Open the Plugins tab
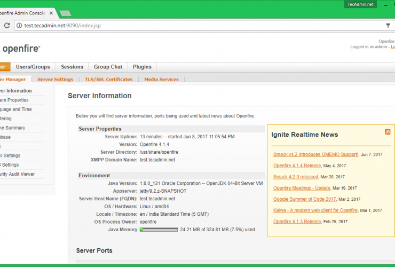 142,67
